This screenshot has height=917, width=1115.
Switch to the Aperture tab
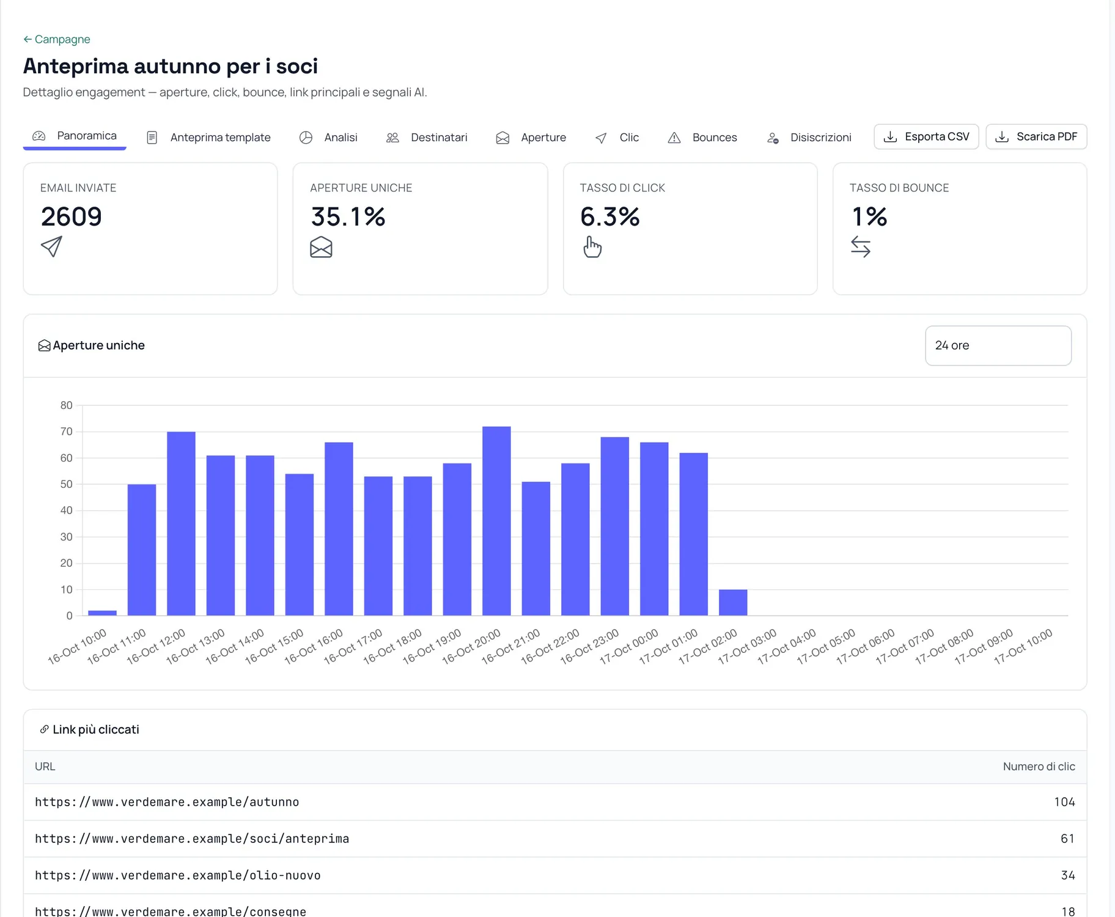[531, 138]
